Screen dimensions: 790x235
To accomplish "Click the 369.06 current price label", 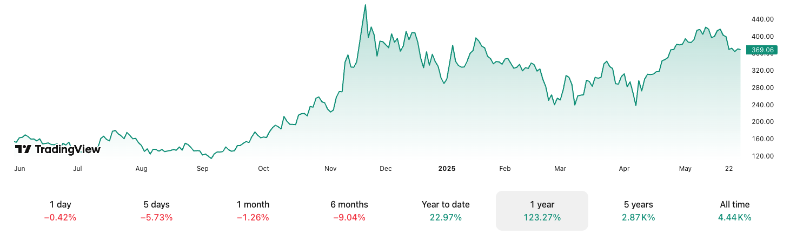I will click(x=762, y=50).
